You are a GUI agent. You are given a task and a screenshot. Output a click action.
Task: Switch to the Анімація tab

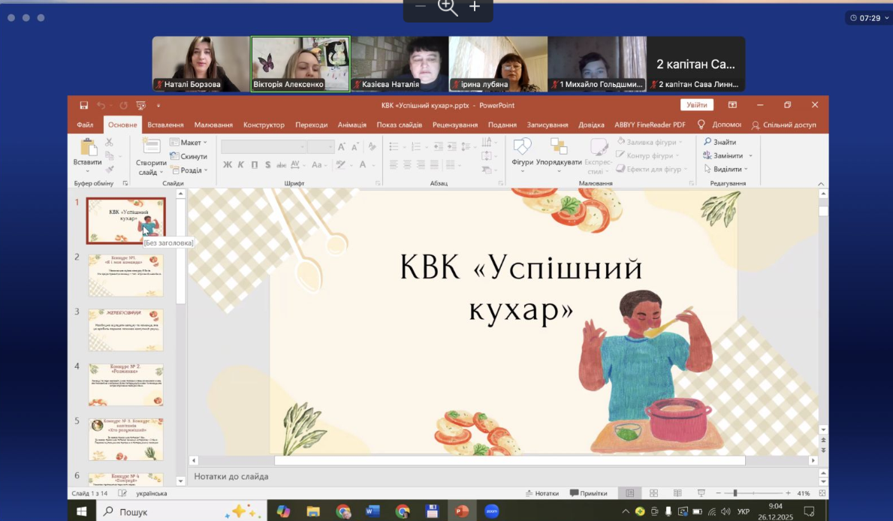tap(351, 125)
